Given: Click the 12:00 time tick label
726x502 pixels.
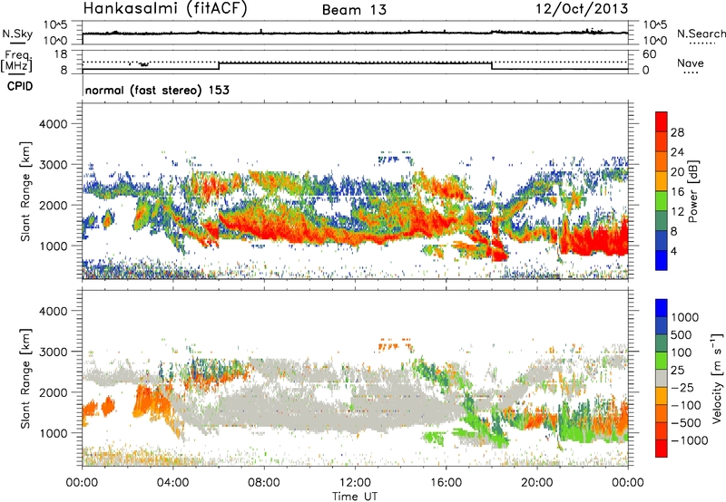Looking at the screenshot, I should pos(355,483).
